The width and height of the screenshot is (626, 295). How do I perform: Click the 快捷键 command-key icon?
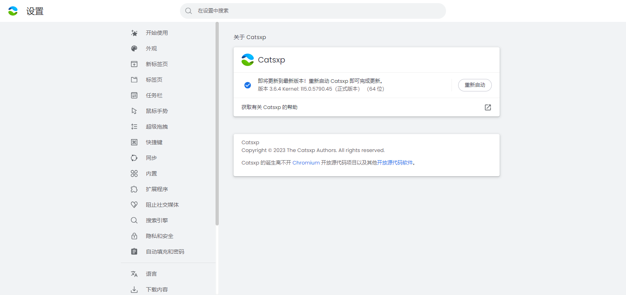coord(134,142)
